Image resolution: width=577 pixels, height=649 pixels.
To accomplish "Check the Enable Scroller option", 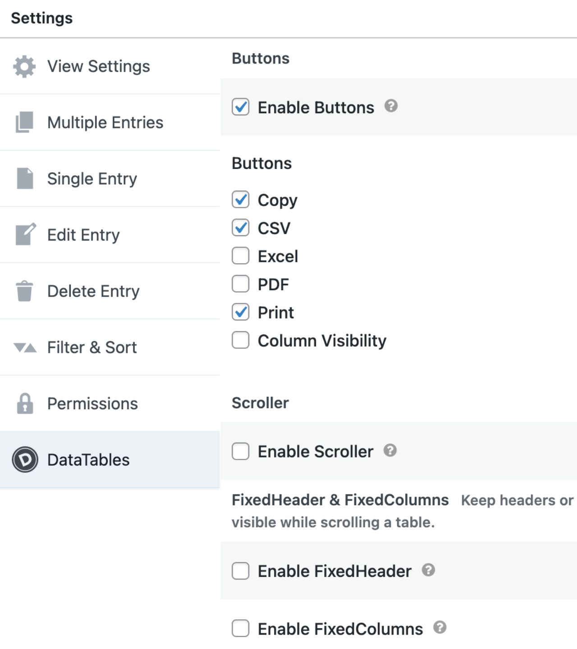I will click(241, 451).
